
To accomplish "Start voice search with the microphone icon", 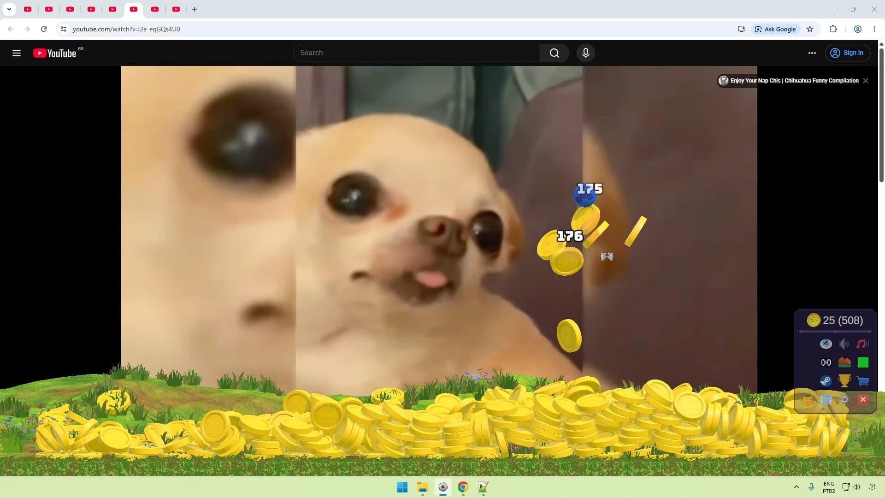I will pyautogui.click(x=585, y=53).
